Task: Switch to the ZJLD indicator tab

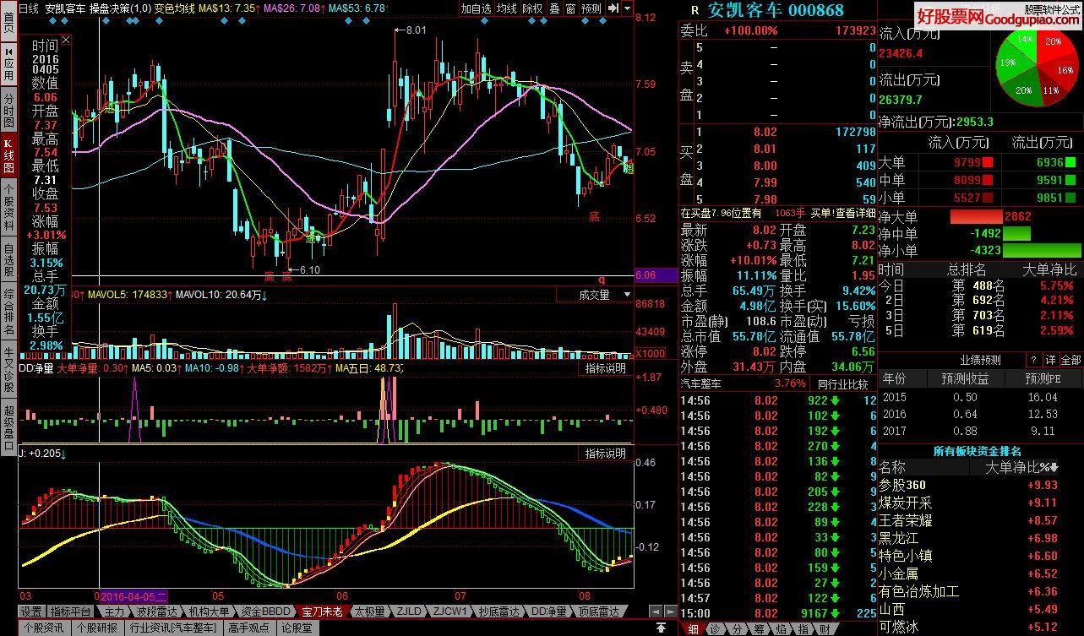Action: pos(409,612)
